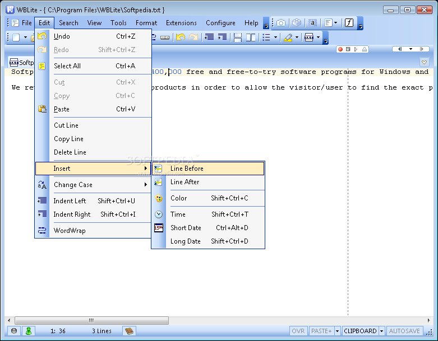Viewport: 438px width, 341px height.
Task: Toggle WordWrap in Edit menu
Action: [93, 231]
